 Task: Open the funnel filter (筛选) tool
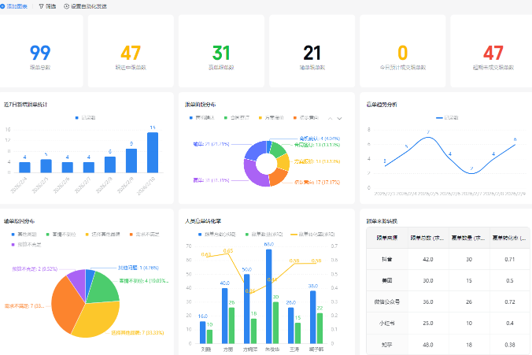(41, 6)
